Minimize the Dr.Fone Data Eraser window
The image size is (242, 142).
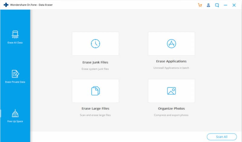pos(225,5)
